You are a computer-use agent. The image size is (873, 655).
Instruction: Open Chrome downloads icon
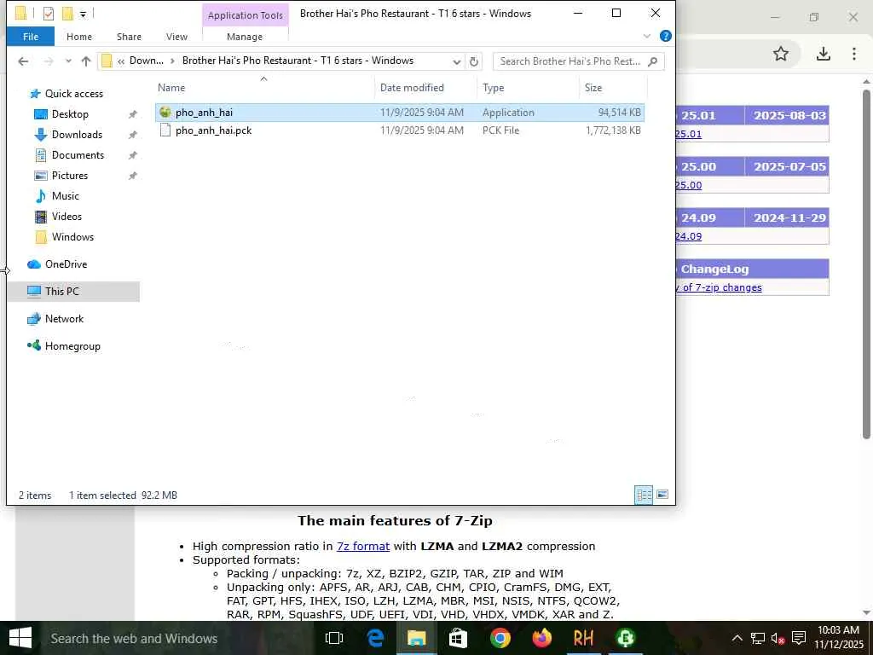824,54
